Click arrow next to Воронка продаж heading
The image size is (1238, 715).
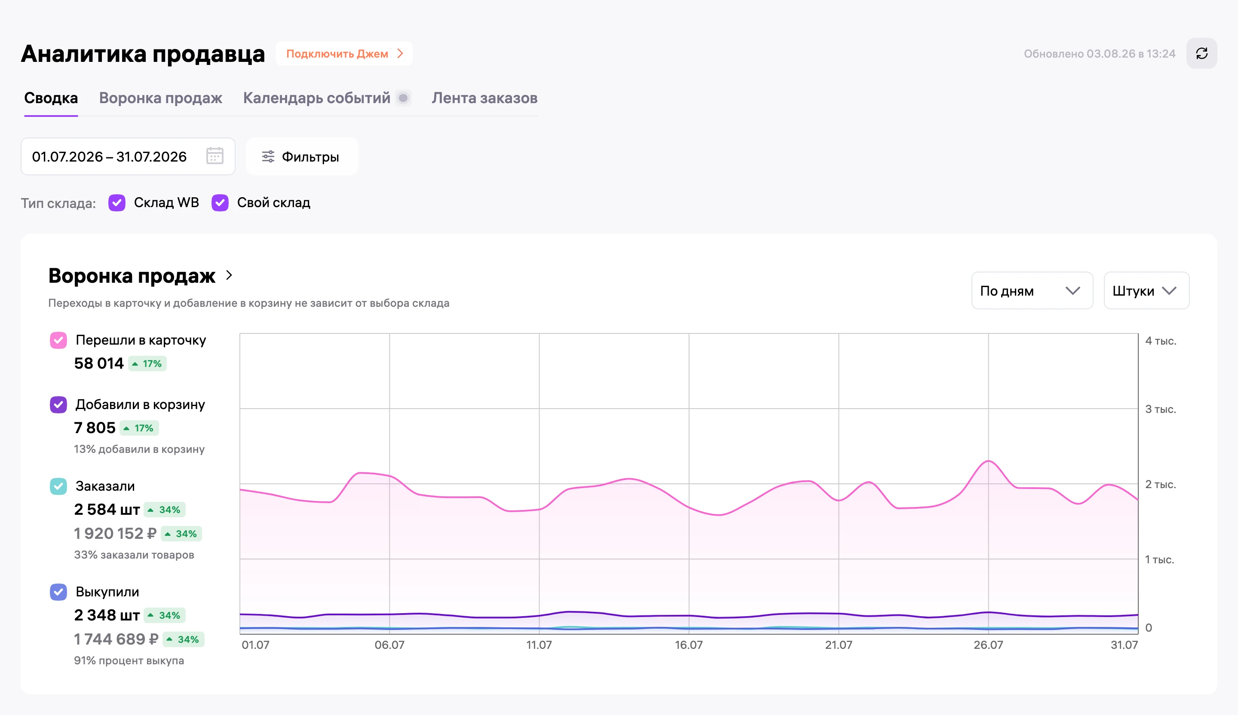coord(229,275)
